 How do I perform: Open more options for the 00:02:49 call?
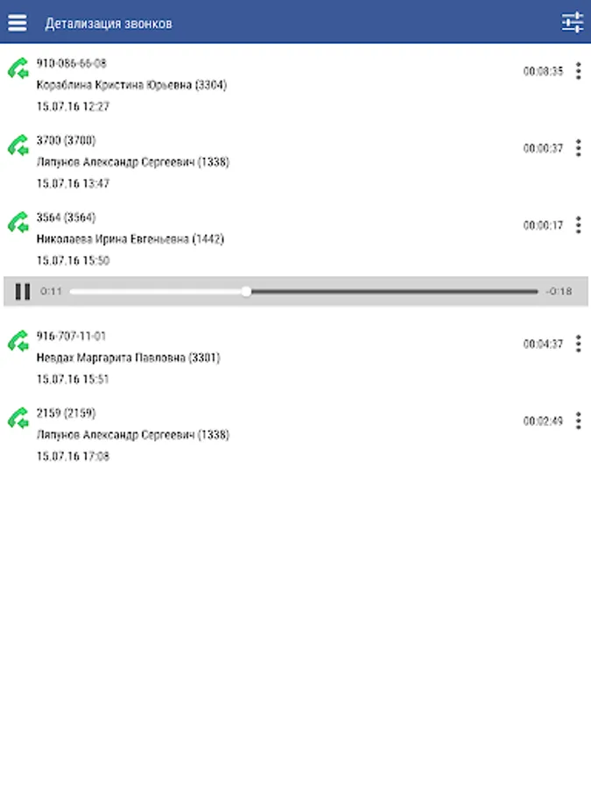point(579,421)
